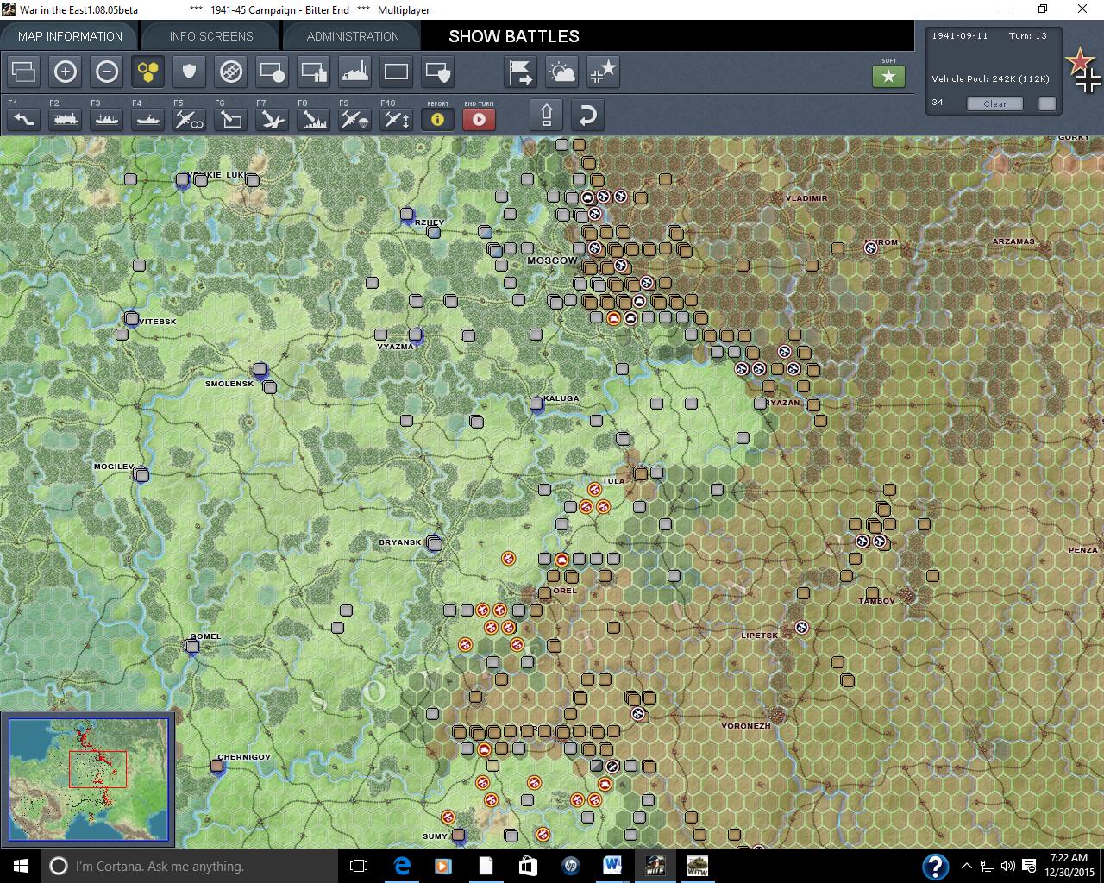Select F8 bomb city mode icon
Viewport: 1104px width, 883px height.
[314, 119]
